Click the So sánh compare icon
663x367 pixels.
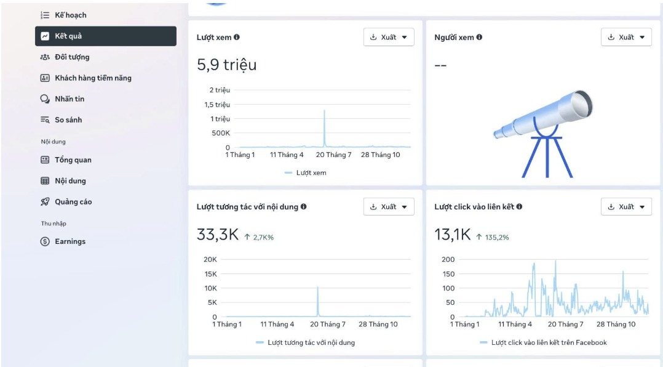click(45, 120)
